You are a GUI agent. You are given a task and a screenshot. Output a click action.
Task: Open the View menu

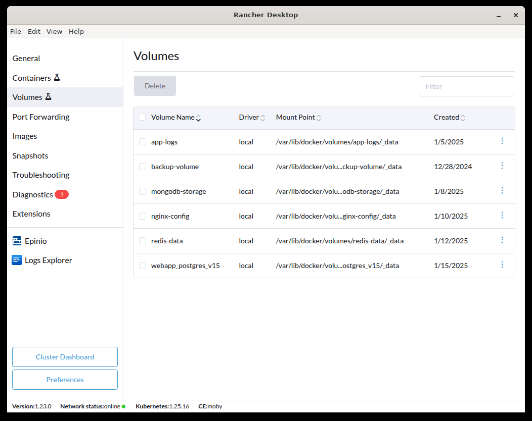(54, 31)
